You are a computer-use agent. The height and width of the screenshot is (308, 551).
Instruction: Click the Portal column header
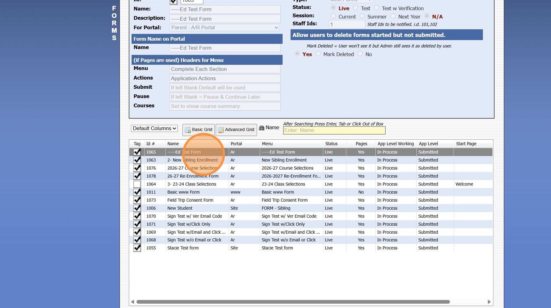pyautogui.click(x=236, y=144)
